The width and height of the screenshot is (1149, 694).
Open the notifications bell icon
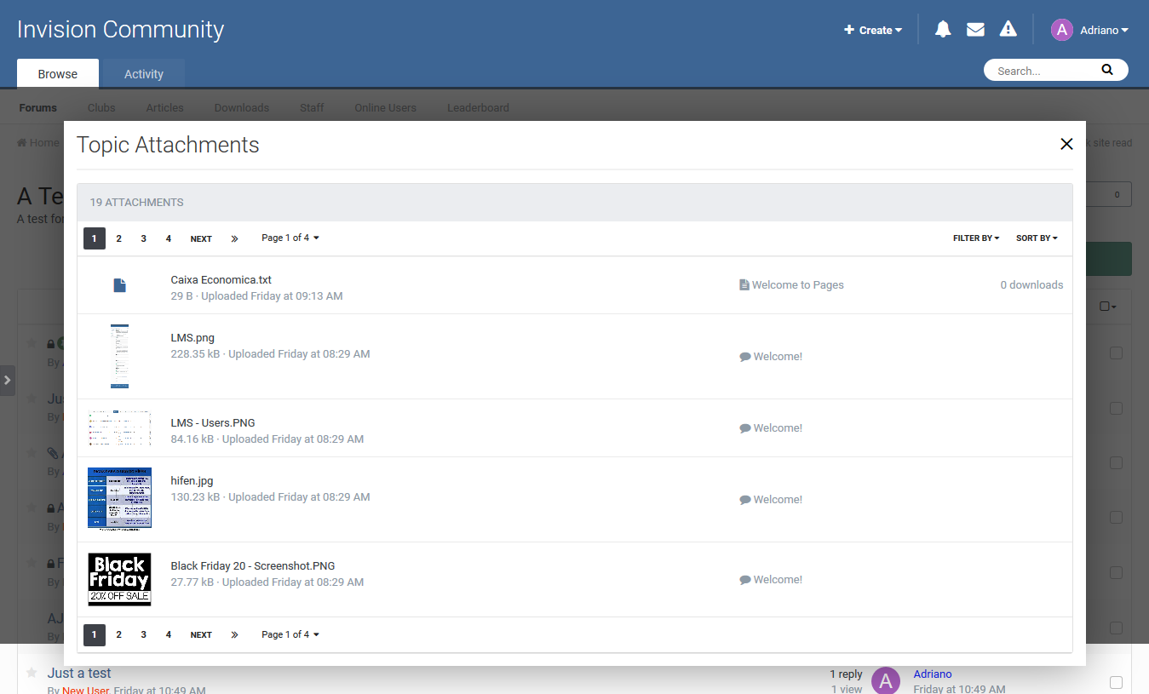click(942, 30)
